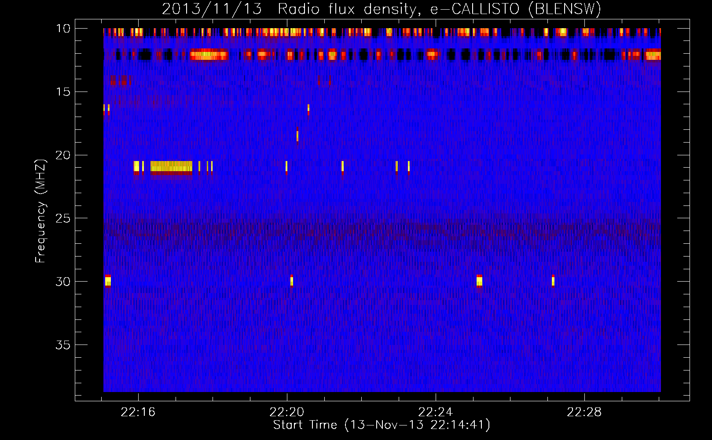Click the 16 MHz spike past 22:20
The image size is (712, 440).
[x=308, y=109]
